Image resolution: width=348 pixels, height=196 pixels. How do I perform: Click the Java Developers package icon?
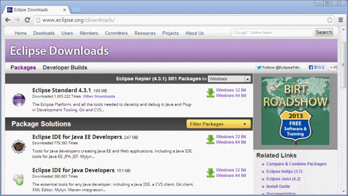tap(18, 180)
